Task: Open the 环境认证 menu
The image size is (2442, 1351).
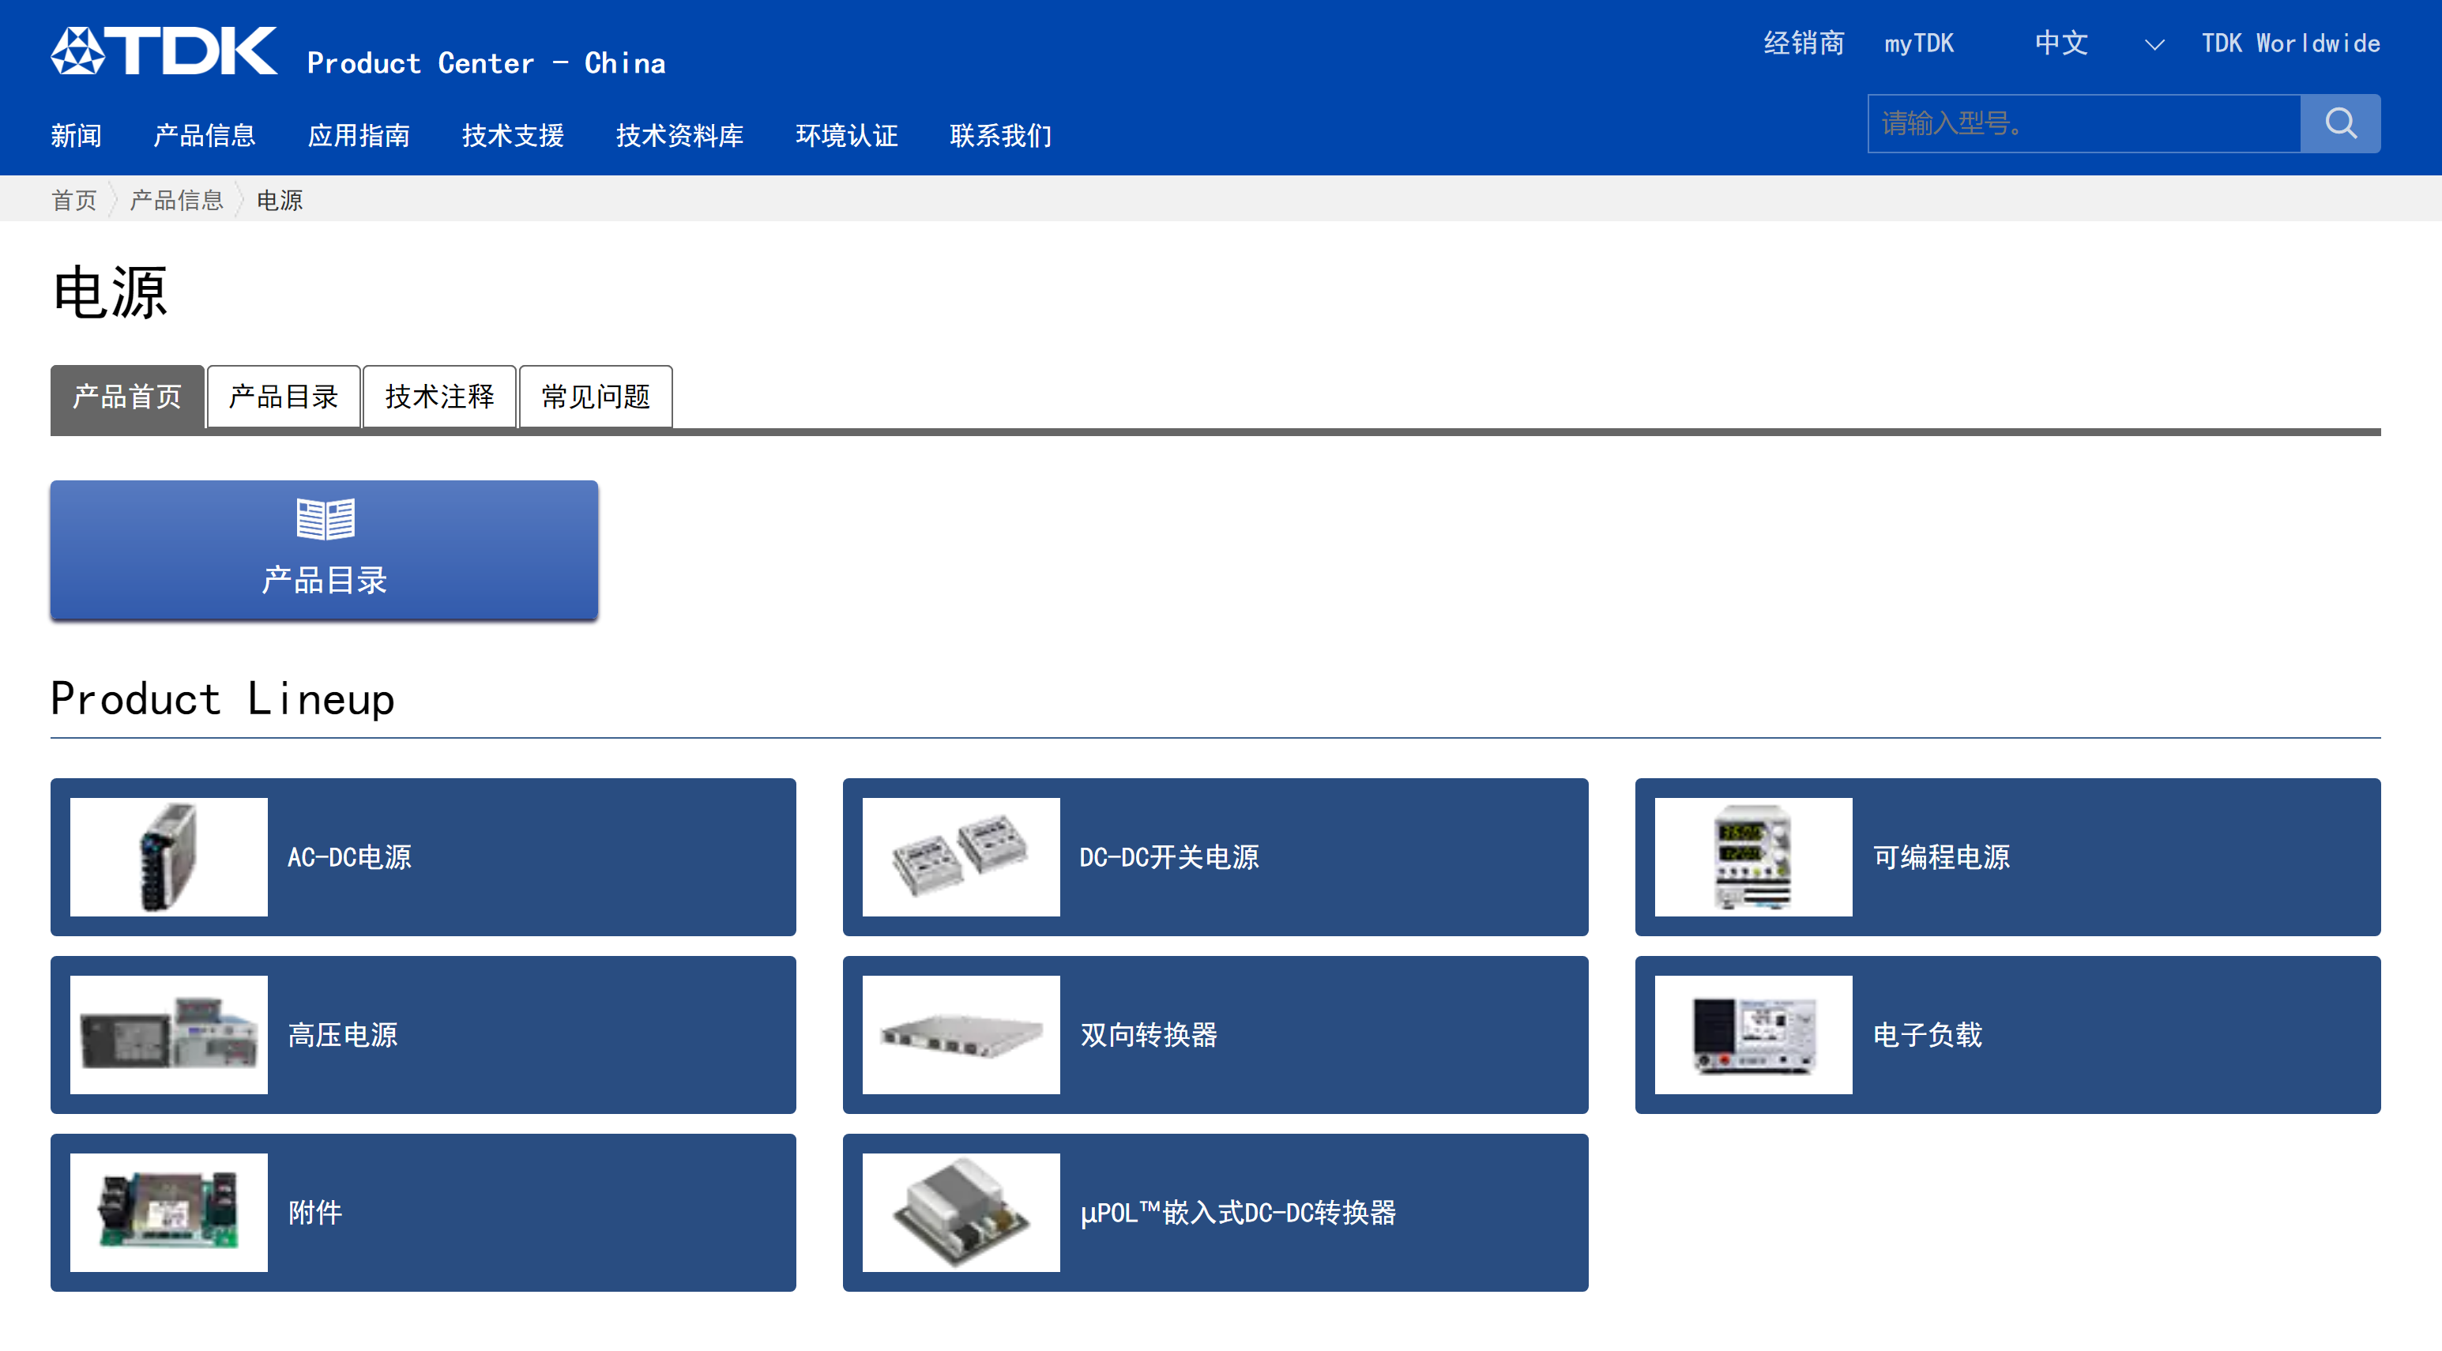Action: [847, 136]
